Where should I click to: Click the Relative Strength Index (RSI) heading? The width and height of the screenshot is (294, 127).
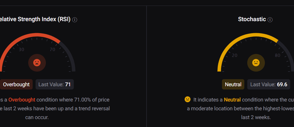(35, 19)
